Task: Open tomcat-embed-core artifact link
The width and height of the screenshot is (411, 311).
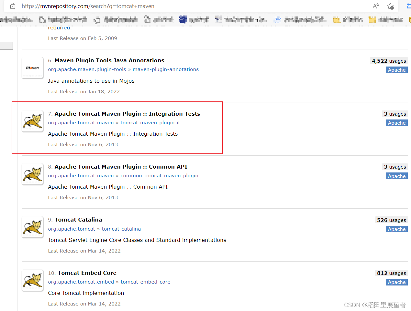Action: point(146,282)
